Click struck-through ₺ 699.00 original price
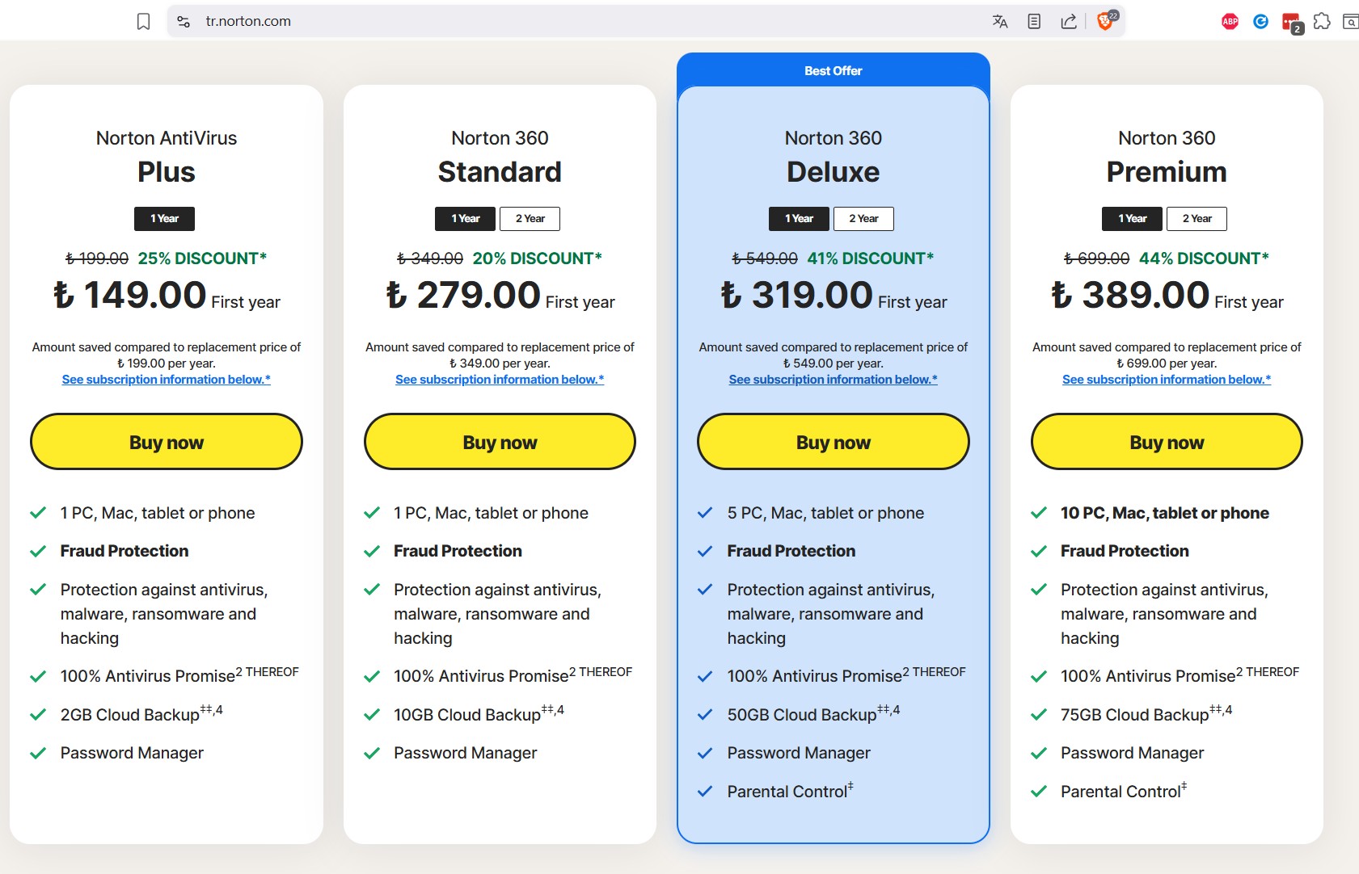Viewport: 1359px width, 874px height. pyautogui.click(x=1097, y=258)
